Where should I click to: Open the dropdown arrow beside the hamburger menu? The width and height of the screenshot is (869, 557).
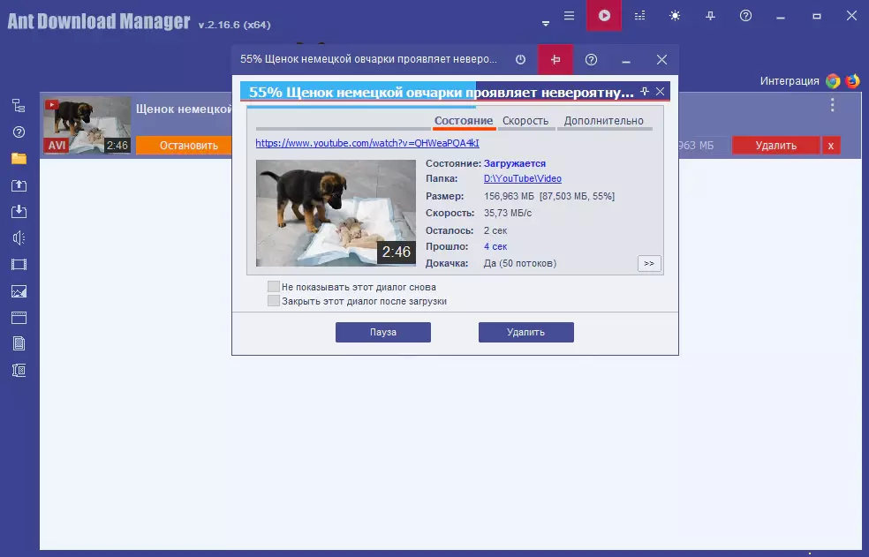pos(546,23)
